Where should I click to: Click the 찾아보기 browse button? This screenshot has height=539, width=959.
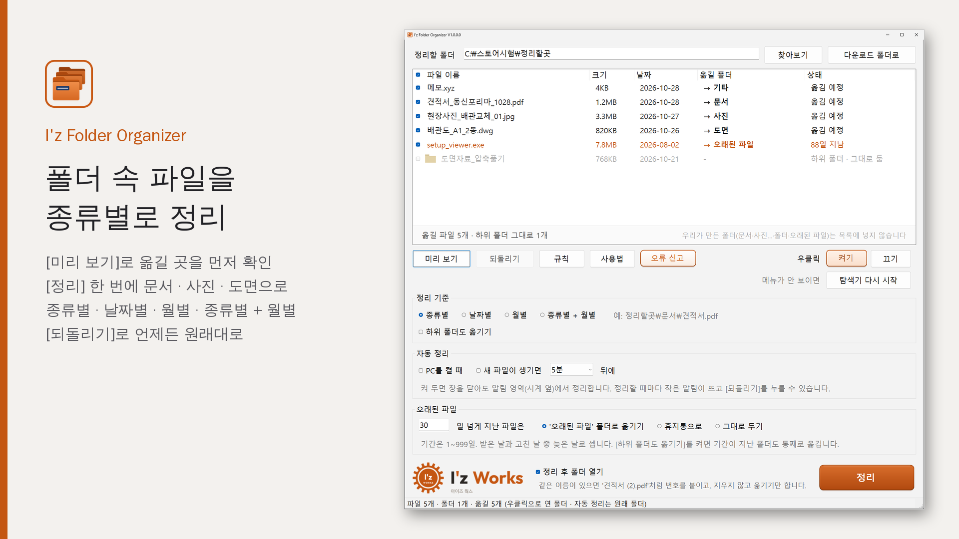pos(793,55)
